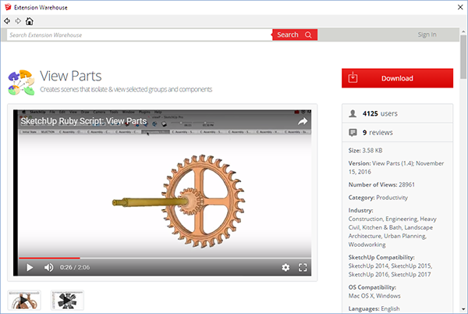Screen dimensions: 468x314
Task: Go forward with the right arrow
Action: point(18,21)
